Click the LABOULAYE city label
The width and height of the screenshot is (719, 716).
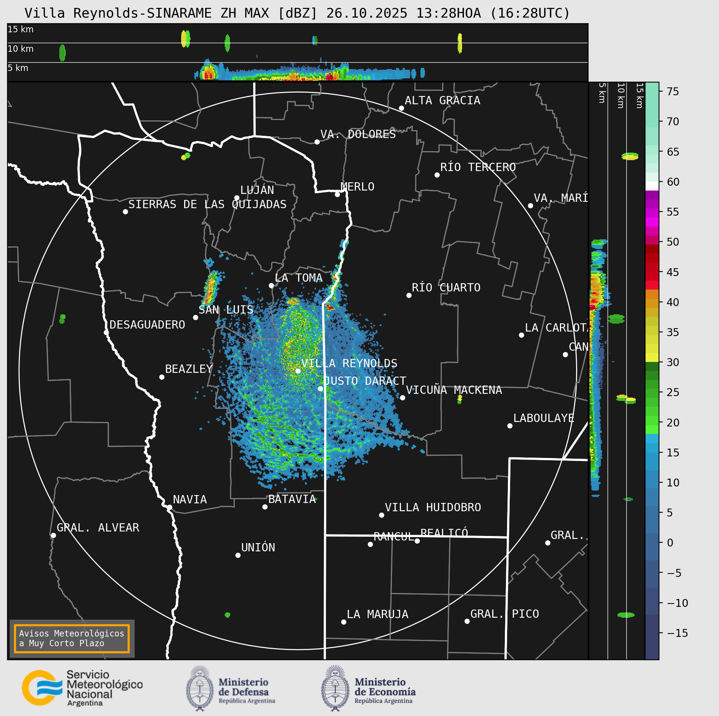pos(544,418)
